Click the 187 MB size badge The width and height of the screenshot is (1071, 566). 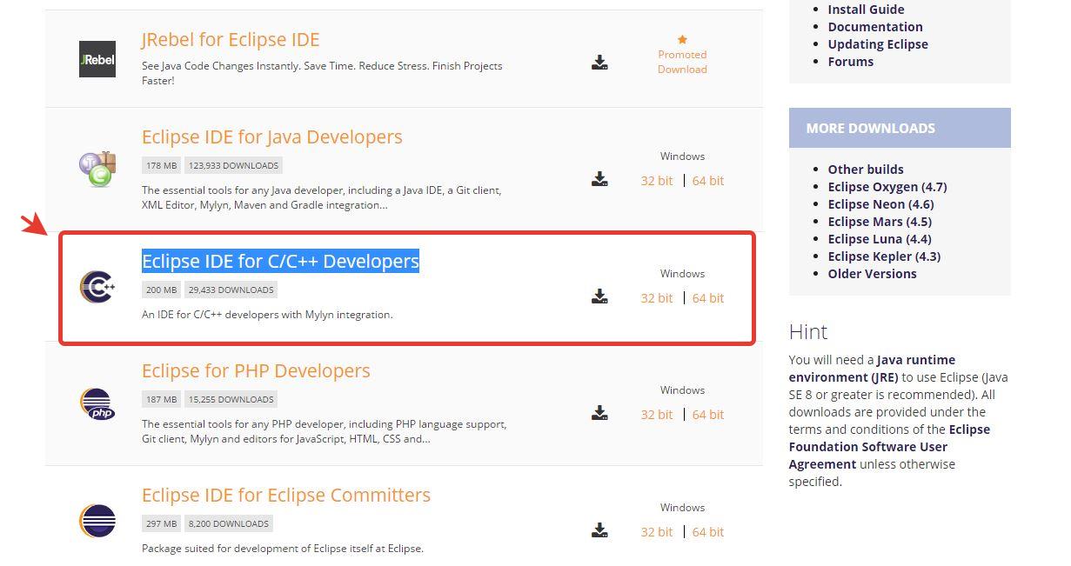(x=161, y=400)
